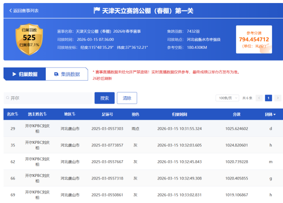Click the 返回赛事列表 link

26,10
